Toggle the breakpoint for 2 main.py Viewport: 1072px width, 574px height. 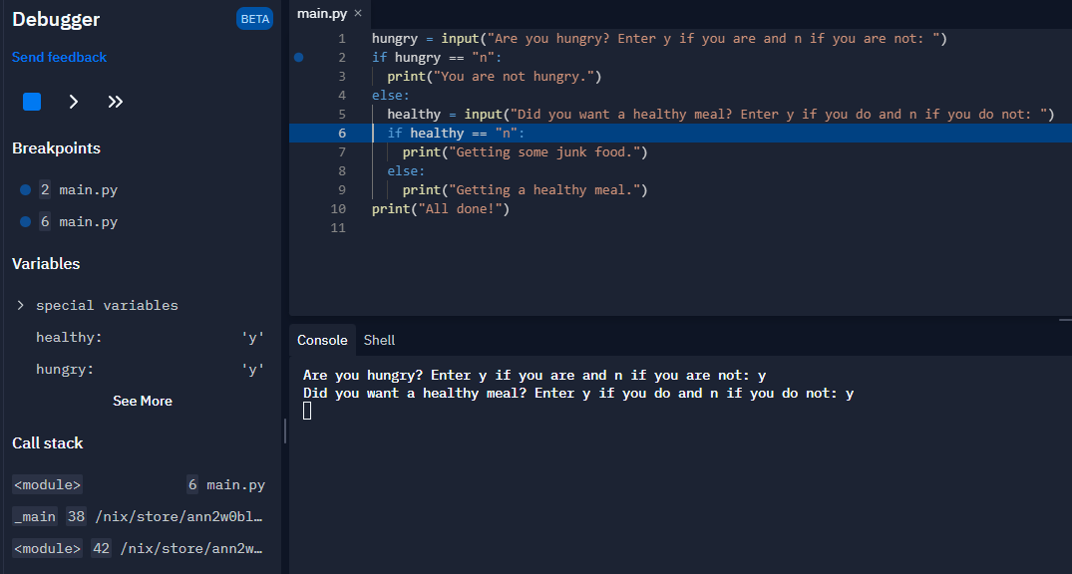point(25,188)
